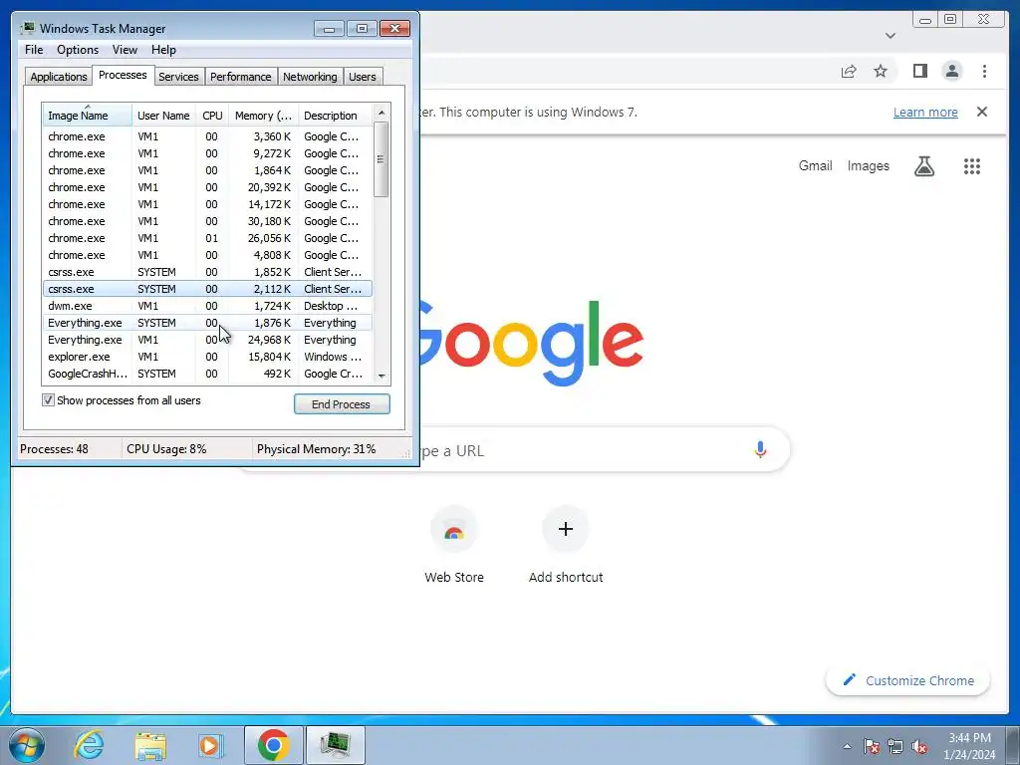Select the GoogleCrashH... process row
Image resolution: width=1020 pixels, height=765 pixels.
coord(207,374)
